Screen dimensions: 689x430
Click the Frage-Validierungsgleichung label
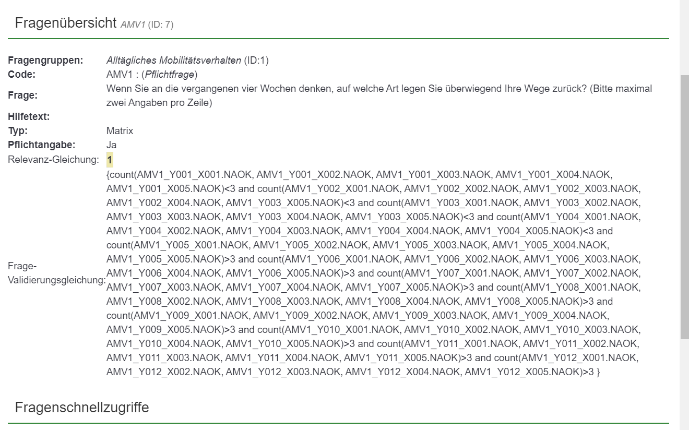point(56,273)
